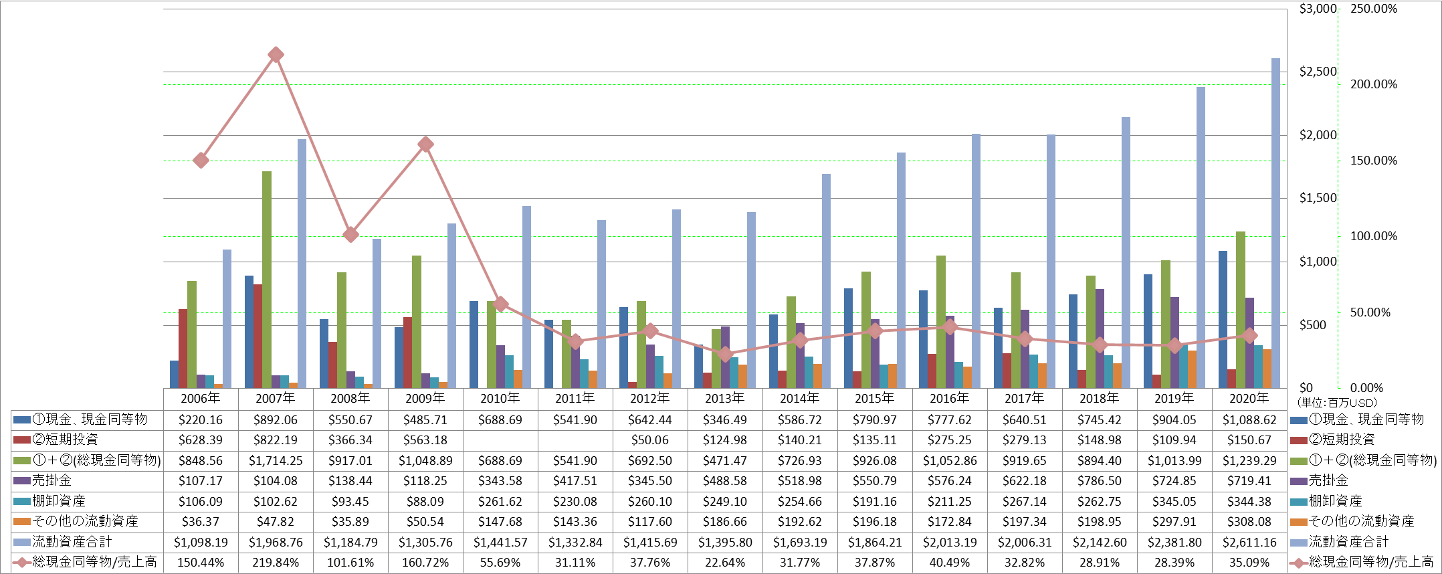1442x574 pixels.
Task: Click the tall 2020年 流動資産合計 bar
Action: click(1275, 223)
